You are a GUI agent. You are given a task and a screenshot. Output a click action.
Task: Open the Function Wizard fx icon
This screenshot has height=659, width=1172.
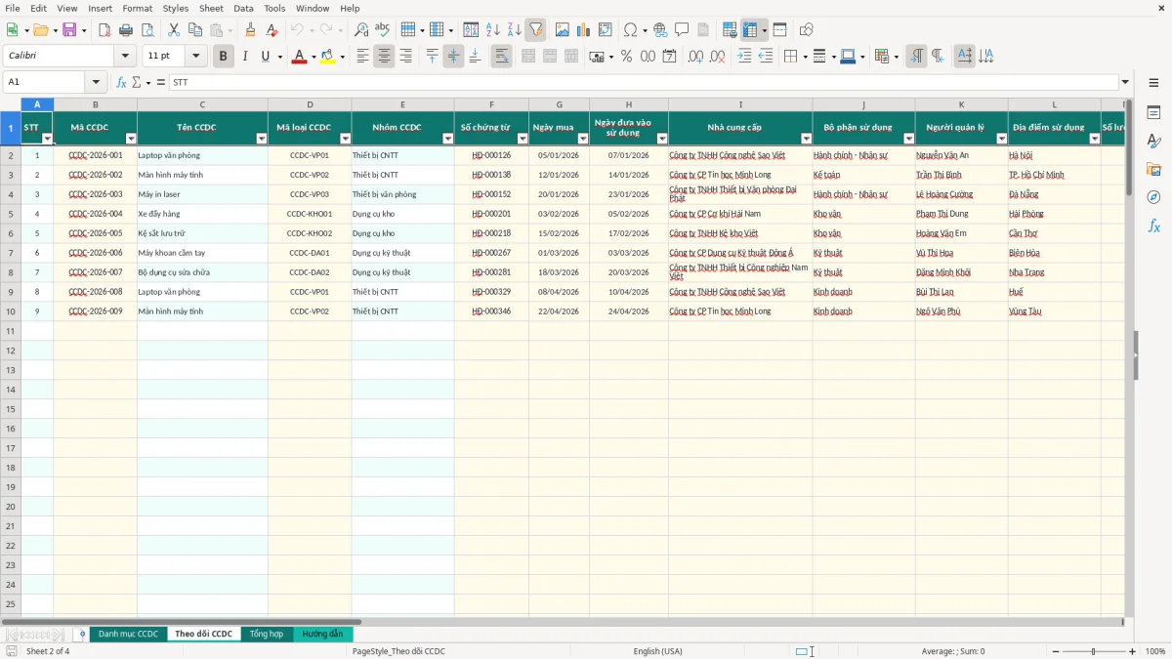[121, 82]
